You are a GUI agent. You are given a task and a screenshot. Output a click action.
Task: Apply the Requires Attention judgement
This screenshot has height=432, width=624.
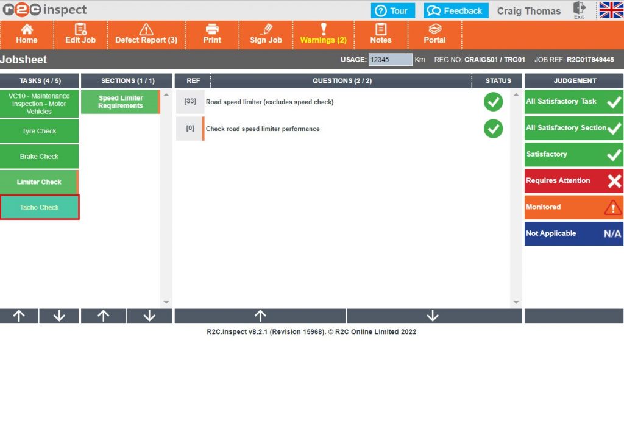[x=572, y=180]
